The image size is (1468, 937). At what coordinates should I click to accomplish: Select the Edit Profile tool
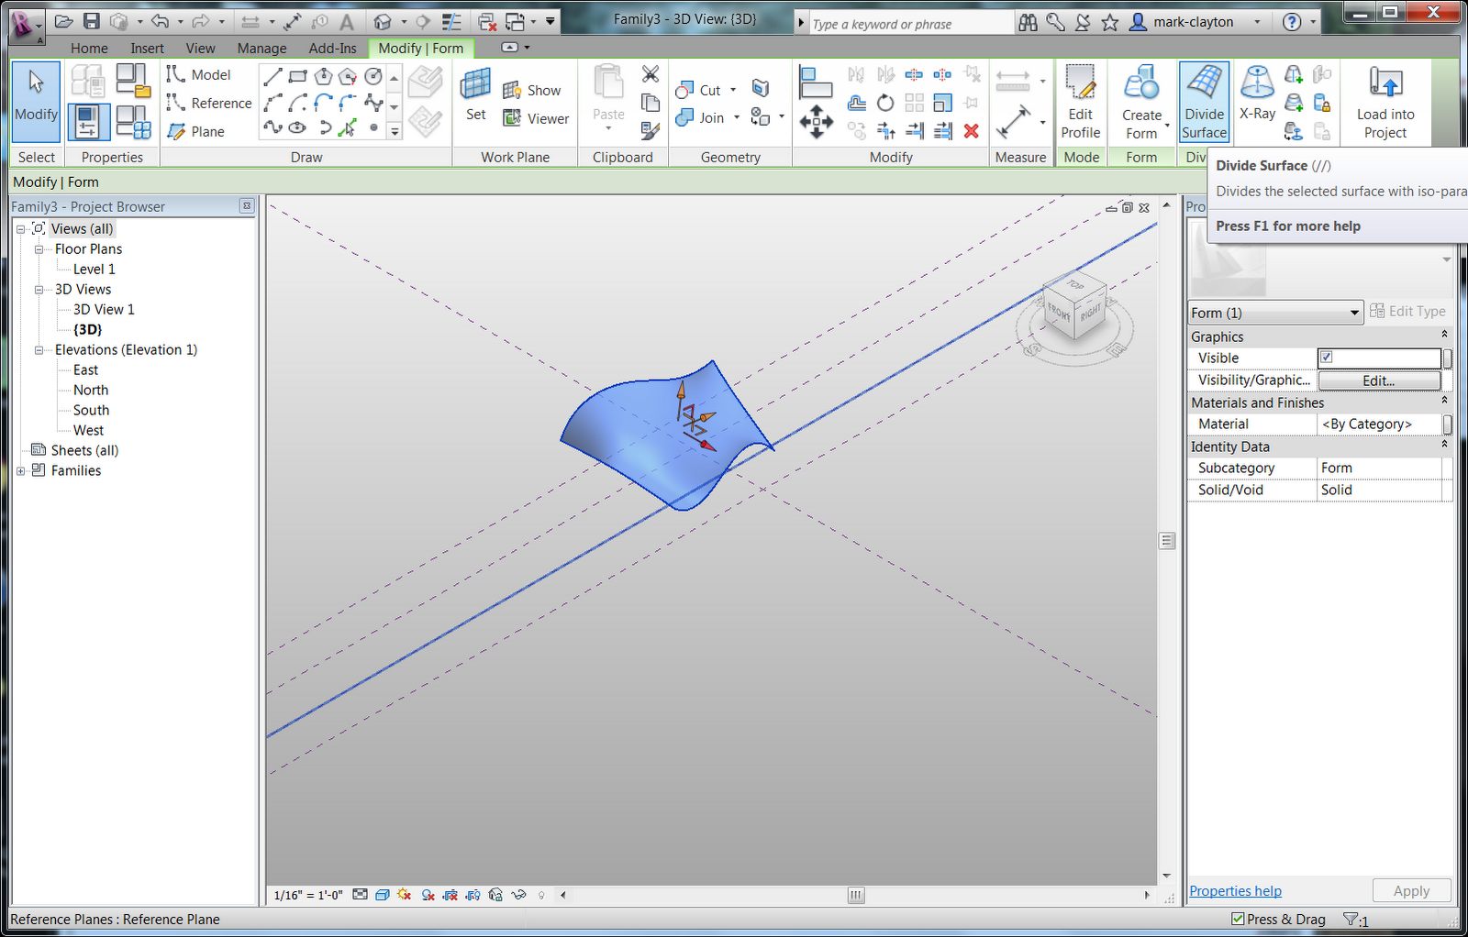click(1080, 101)
